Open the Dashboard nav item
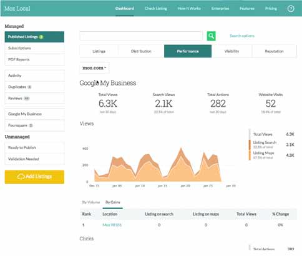 (x=125, y=9)
